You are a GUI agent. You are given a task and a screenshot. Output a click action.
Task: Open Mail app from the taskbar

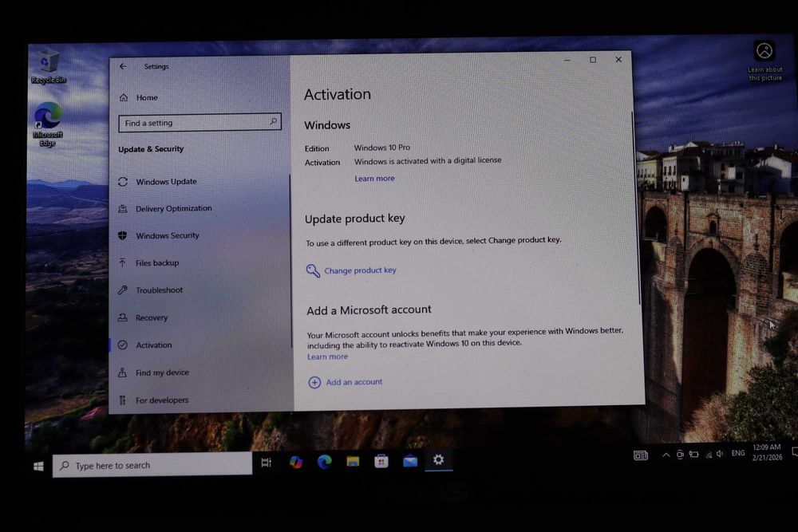click(409, 461)
